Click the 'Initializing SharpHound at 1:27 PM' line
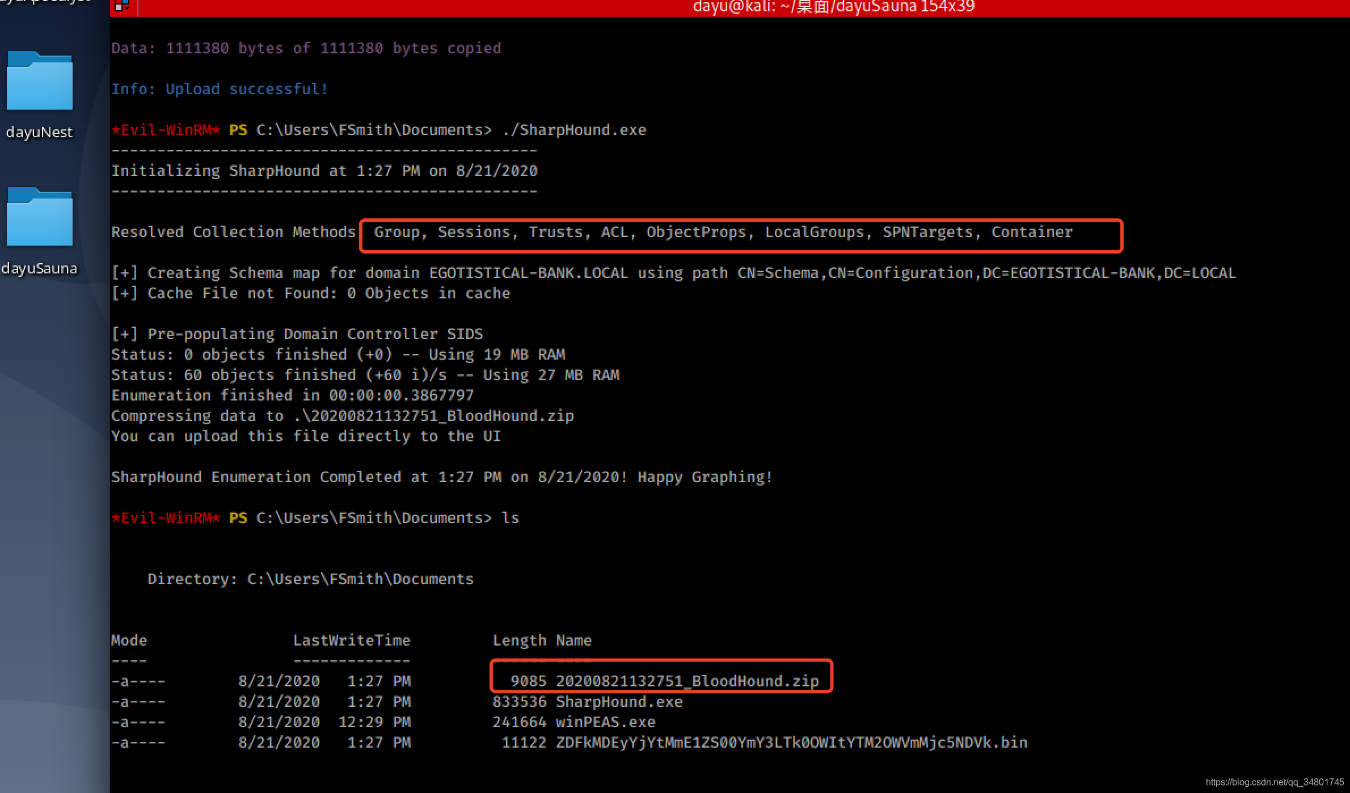The height and width of the screenshot is (793, 1350). 324,171
